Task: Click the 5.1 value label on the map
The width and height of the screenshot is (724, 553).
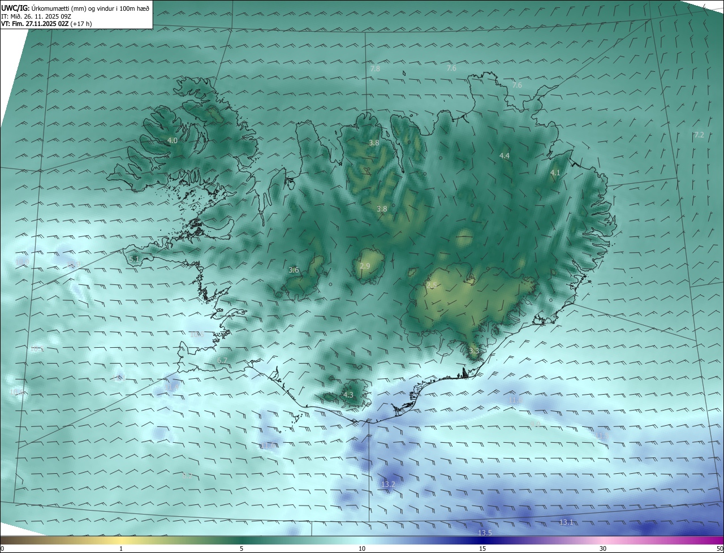Action: 134,260
